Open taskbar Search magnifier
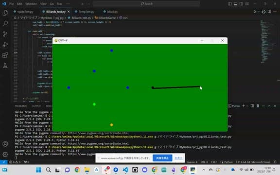This screenshot has width=280, height=175. click(x=48, y=170)
